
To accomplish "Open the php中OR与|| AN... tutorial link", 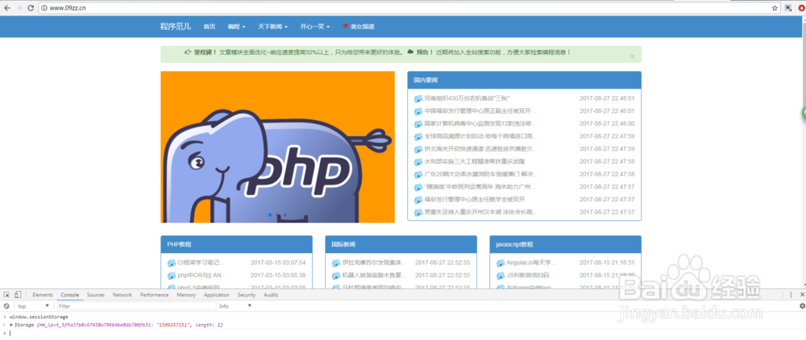I will coord(202,276).
